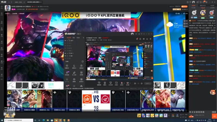This screenshot has width=217, height=122.
Task: Click the third tool icon in the toolbox top row
Action: 81,66
